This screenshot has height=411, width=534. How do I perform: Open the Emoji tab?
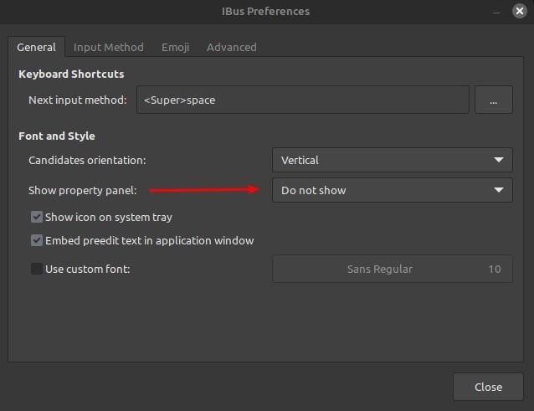(176, 47)
